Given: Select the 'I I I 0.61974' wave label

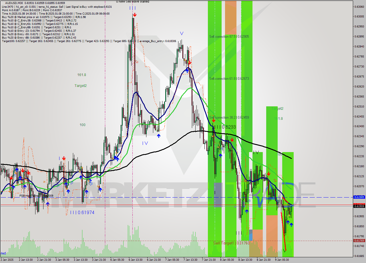Looking at the screenshot, I should coord(82,212).
